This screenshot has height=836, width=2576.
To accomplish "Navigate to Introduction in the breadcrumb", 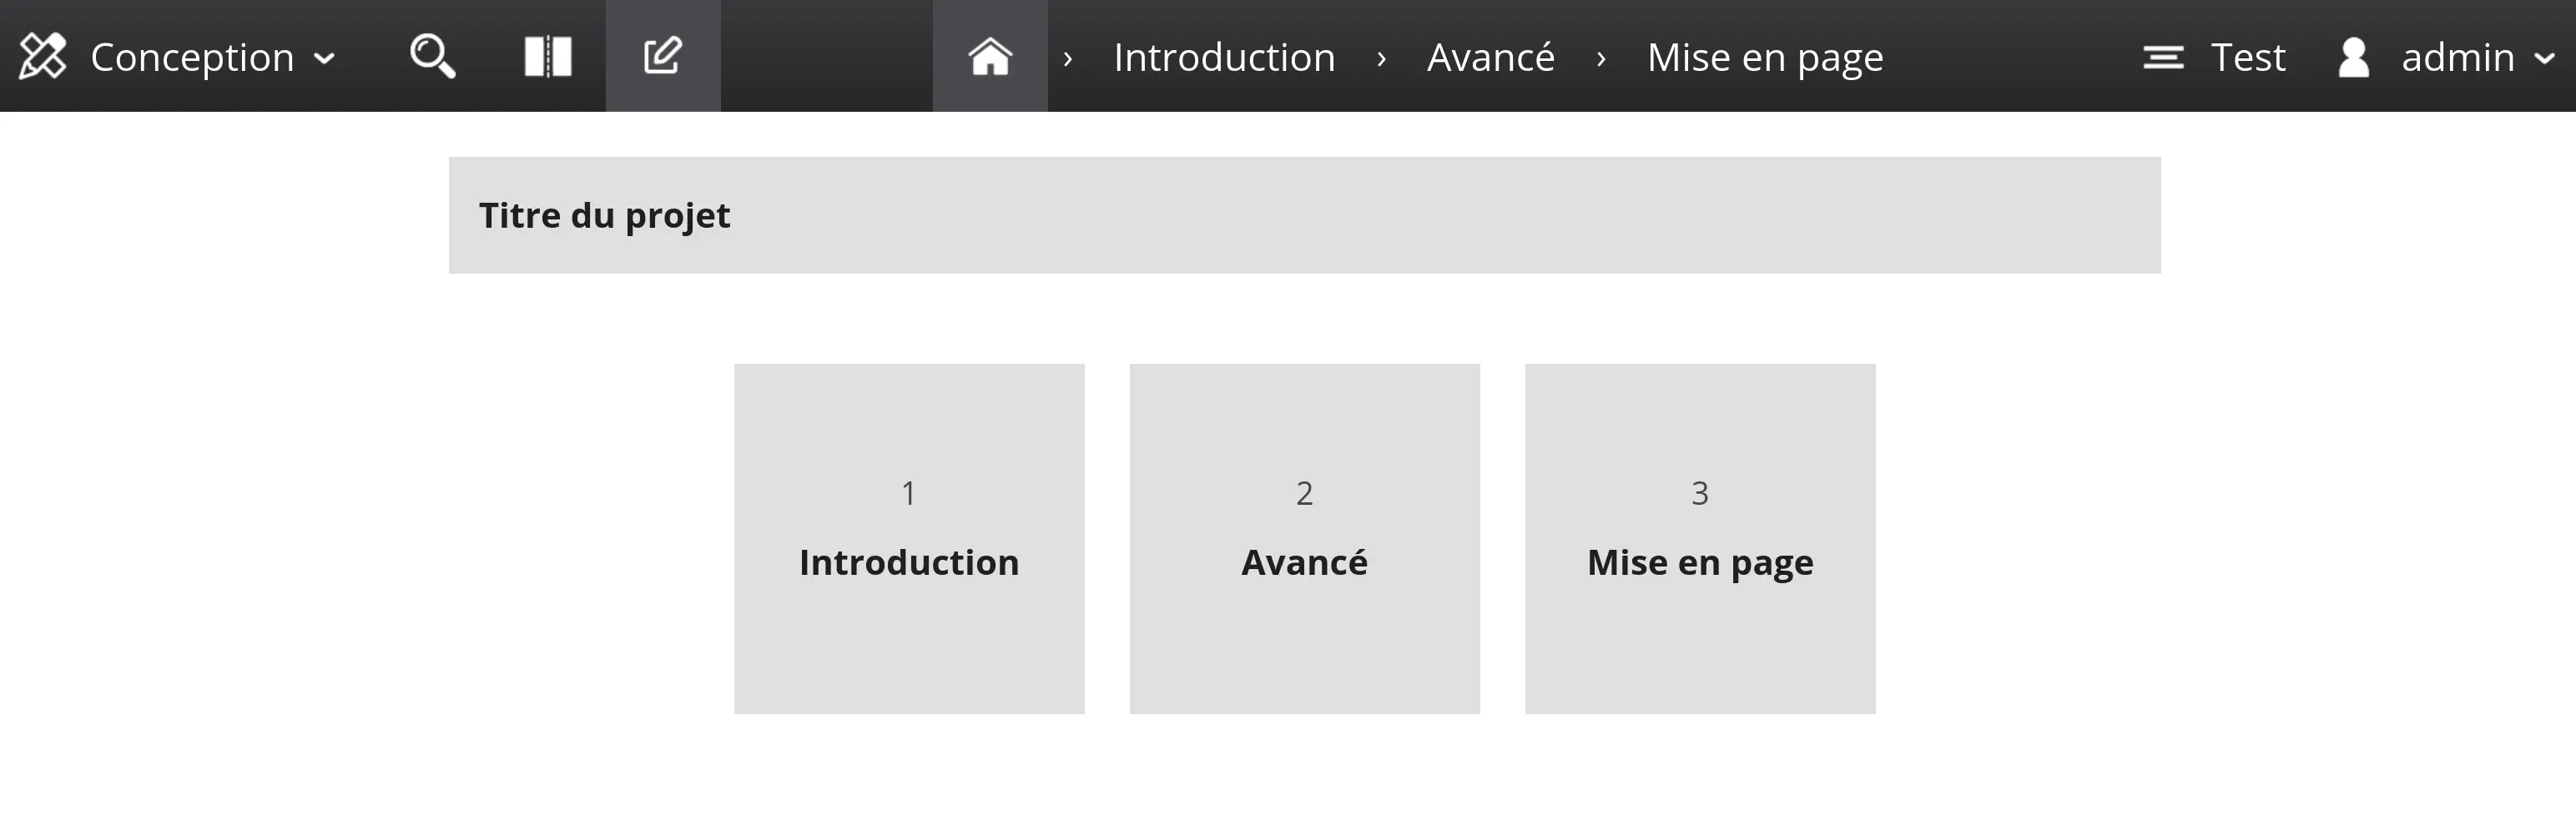I will (x=1224, y=57).
